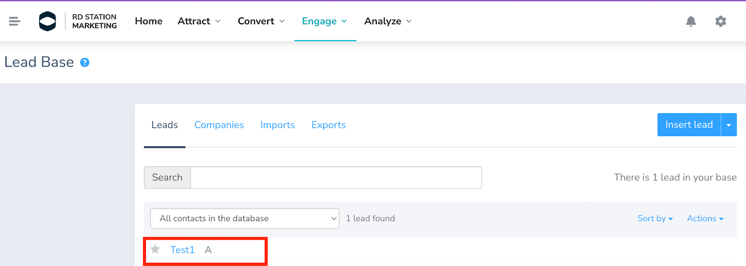Expand the Insert lead arrow dropdown
Image resolution: width=746 pixels, height=266 pixels.
tap(729, 125)
